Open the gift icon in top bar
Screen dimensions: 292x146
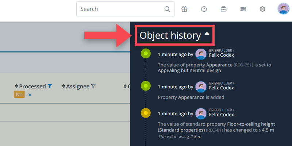pyautogui.click(x=184, y=9)
